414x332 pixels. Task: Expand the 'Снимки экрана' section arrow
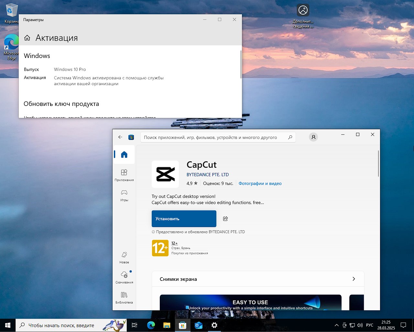tap(354, 279)
